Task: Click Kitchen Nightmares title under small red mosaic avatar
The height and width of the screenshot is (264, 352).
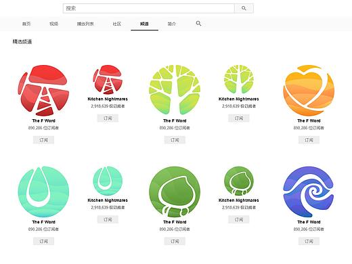Action: click(x=108, y=99)
